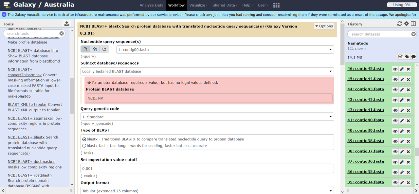419x194 pixels.
Task: Open the nucleotide query sequence dropdown
Action: click(x=225, y=50)
